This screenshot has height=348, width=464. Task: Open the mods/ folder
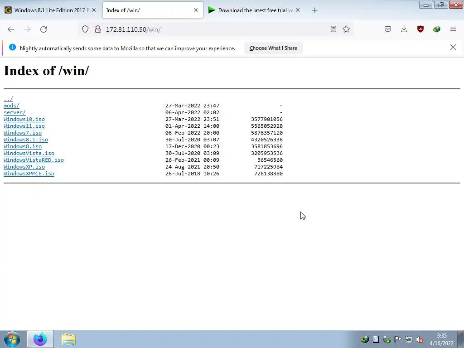[x=11, y=106]
